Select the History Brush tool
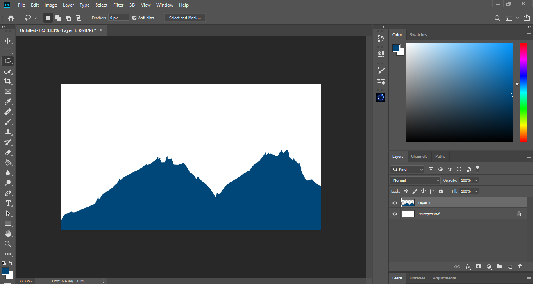The image size is (533, 284). coord(8,142)
